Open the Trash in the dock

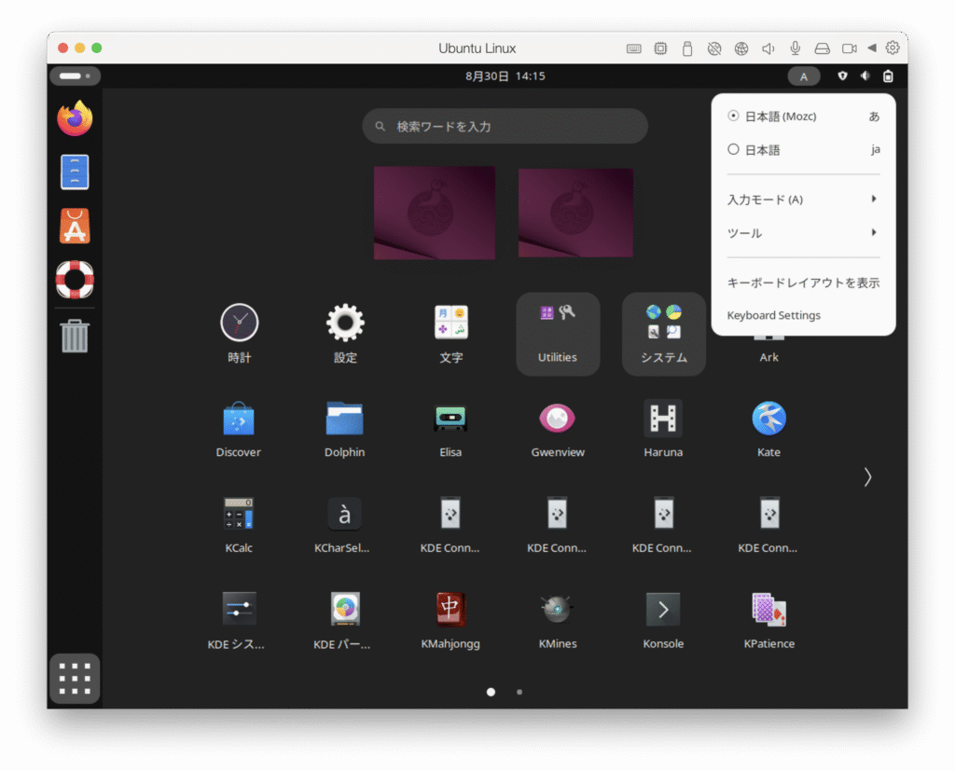tap(75, 336)
